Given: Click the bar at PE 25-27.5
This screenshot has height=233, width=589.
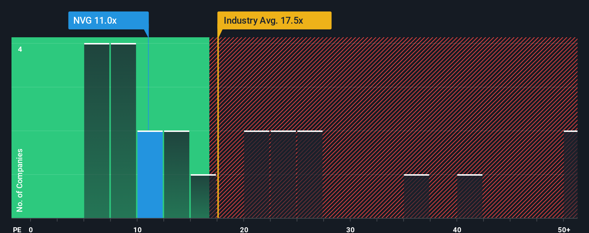Looking at the screenshot, I should (310, 175).
